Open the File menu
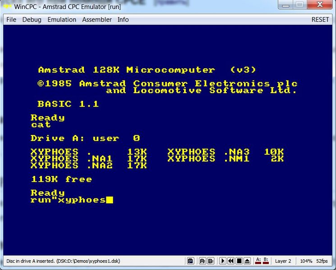This screenshot has height=270, width=336. click(11, 20)
